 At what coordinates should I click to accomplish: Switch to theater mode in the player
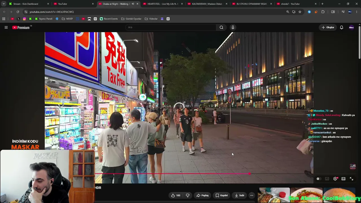coord(343,179)
